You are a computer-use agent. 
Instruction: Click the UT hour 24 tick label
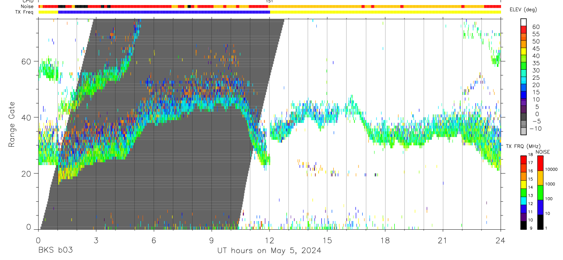tap(501, 240)
